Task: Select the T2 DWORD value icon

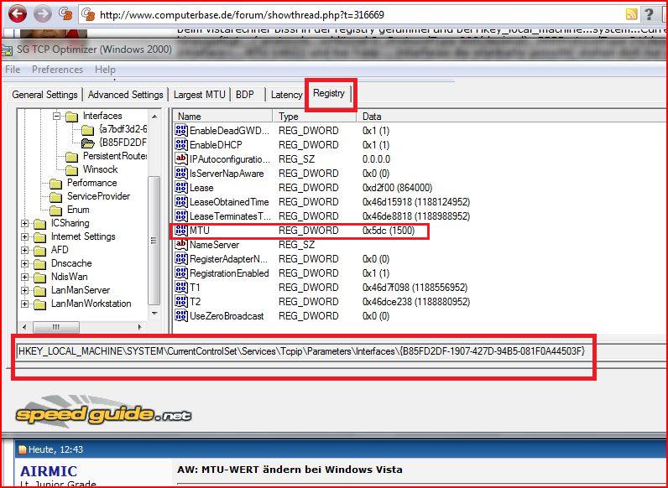Action: coord(181,302)
